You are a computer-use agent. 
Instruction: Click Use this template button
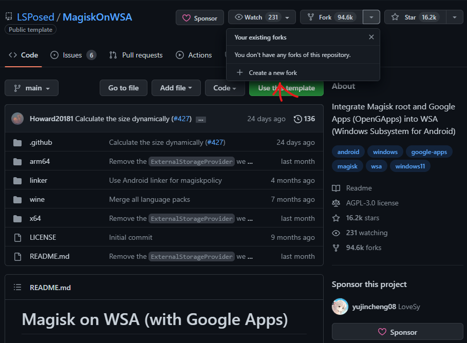pyautogui.click(x=286, y=88)
